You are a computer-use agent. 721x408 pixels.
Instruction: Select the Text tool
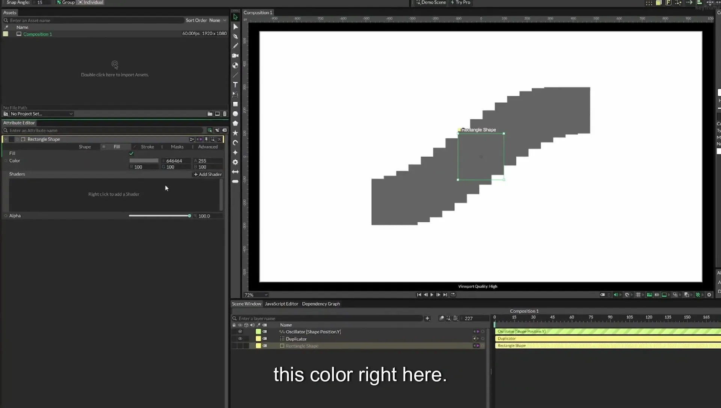pos(235,85)
